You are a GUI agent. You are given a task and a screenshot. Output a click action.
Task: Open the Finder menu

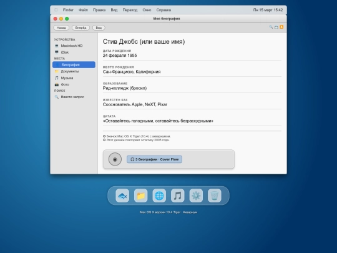pyautogui.click(x=68, y=10)
